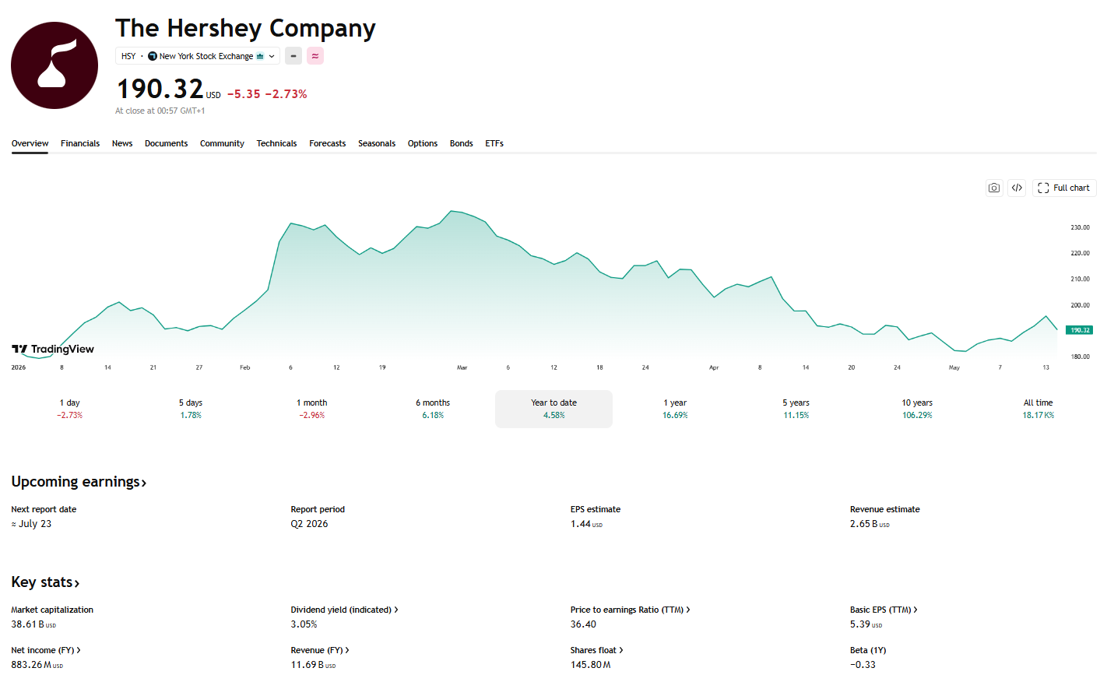This screenshot has height=682, width=1107.
Task: Click the Beta (1Y) label
Action: [868, 650]
